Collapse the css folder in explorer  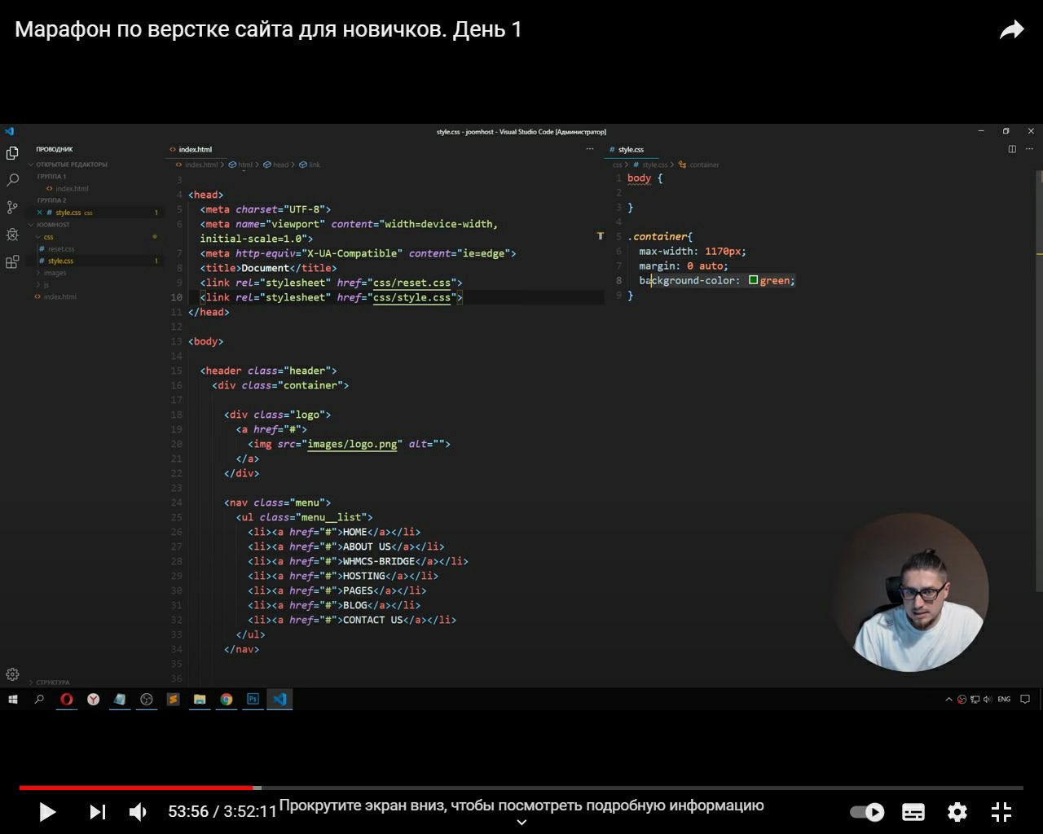point(48,237)
